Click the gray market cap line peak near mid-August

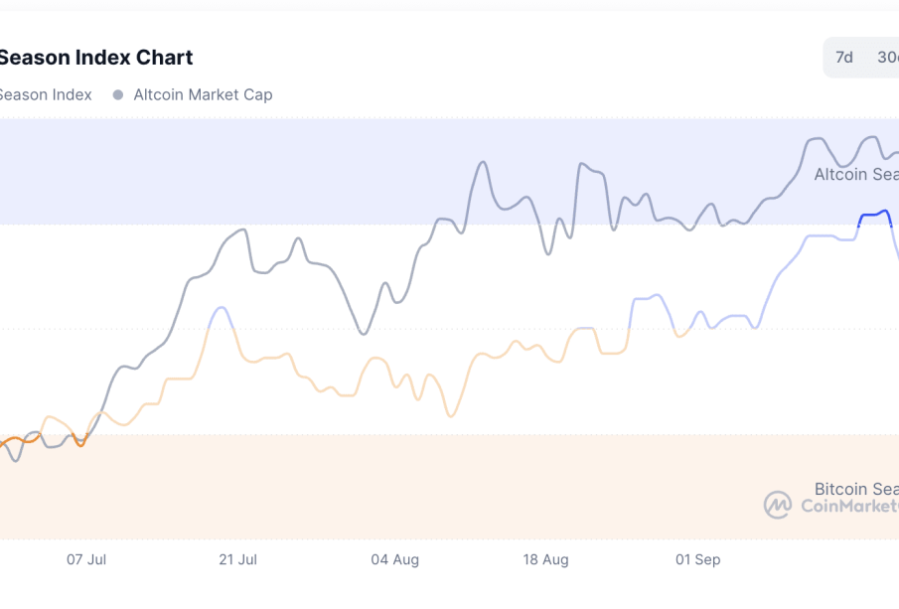pos(483,162)
